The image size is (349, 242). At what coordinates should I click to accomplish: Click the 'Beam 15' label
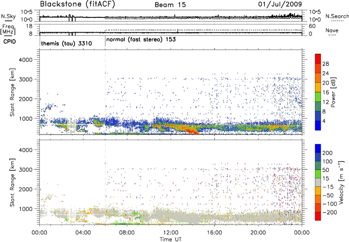tap(170, 5)
